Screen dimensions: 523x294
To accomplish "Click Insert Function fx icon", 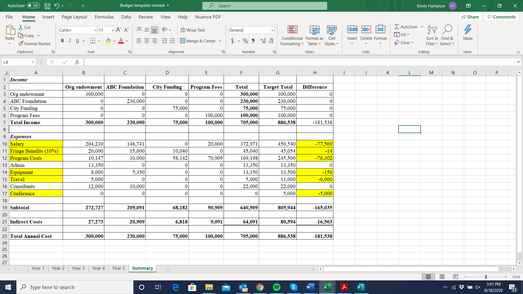I will pyautogui.click(x=77, y=62).
